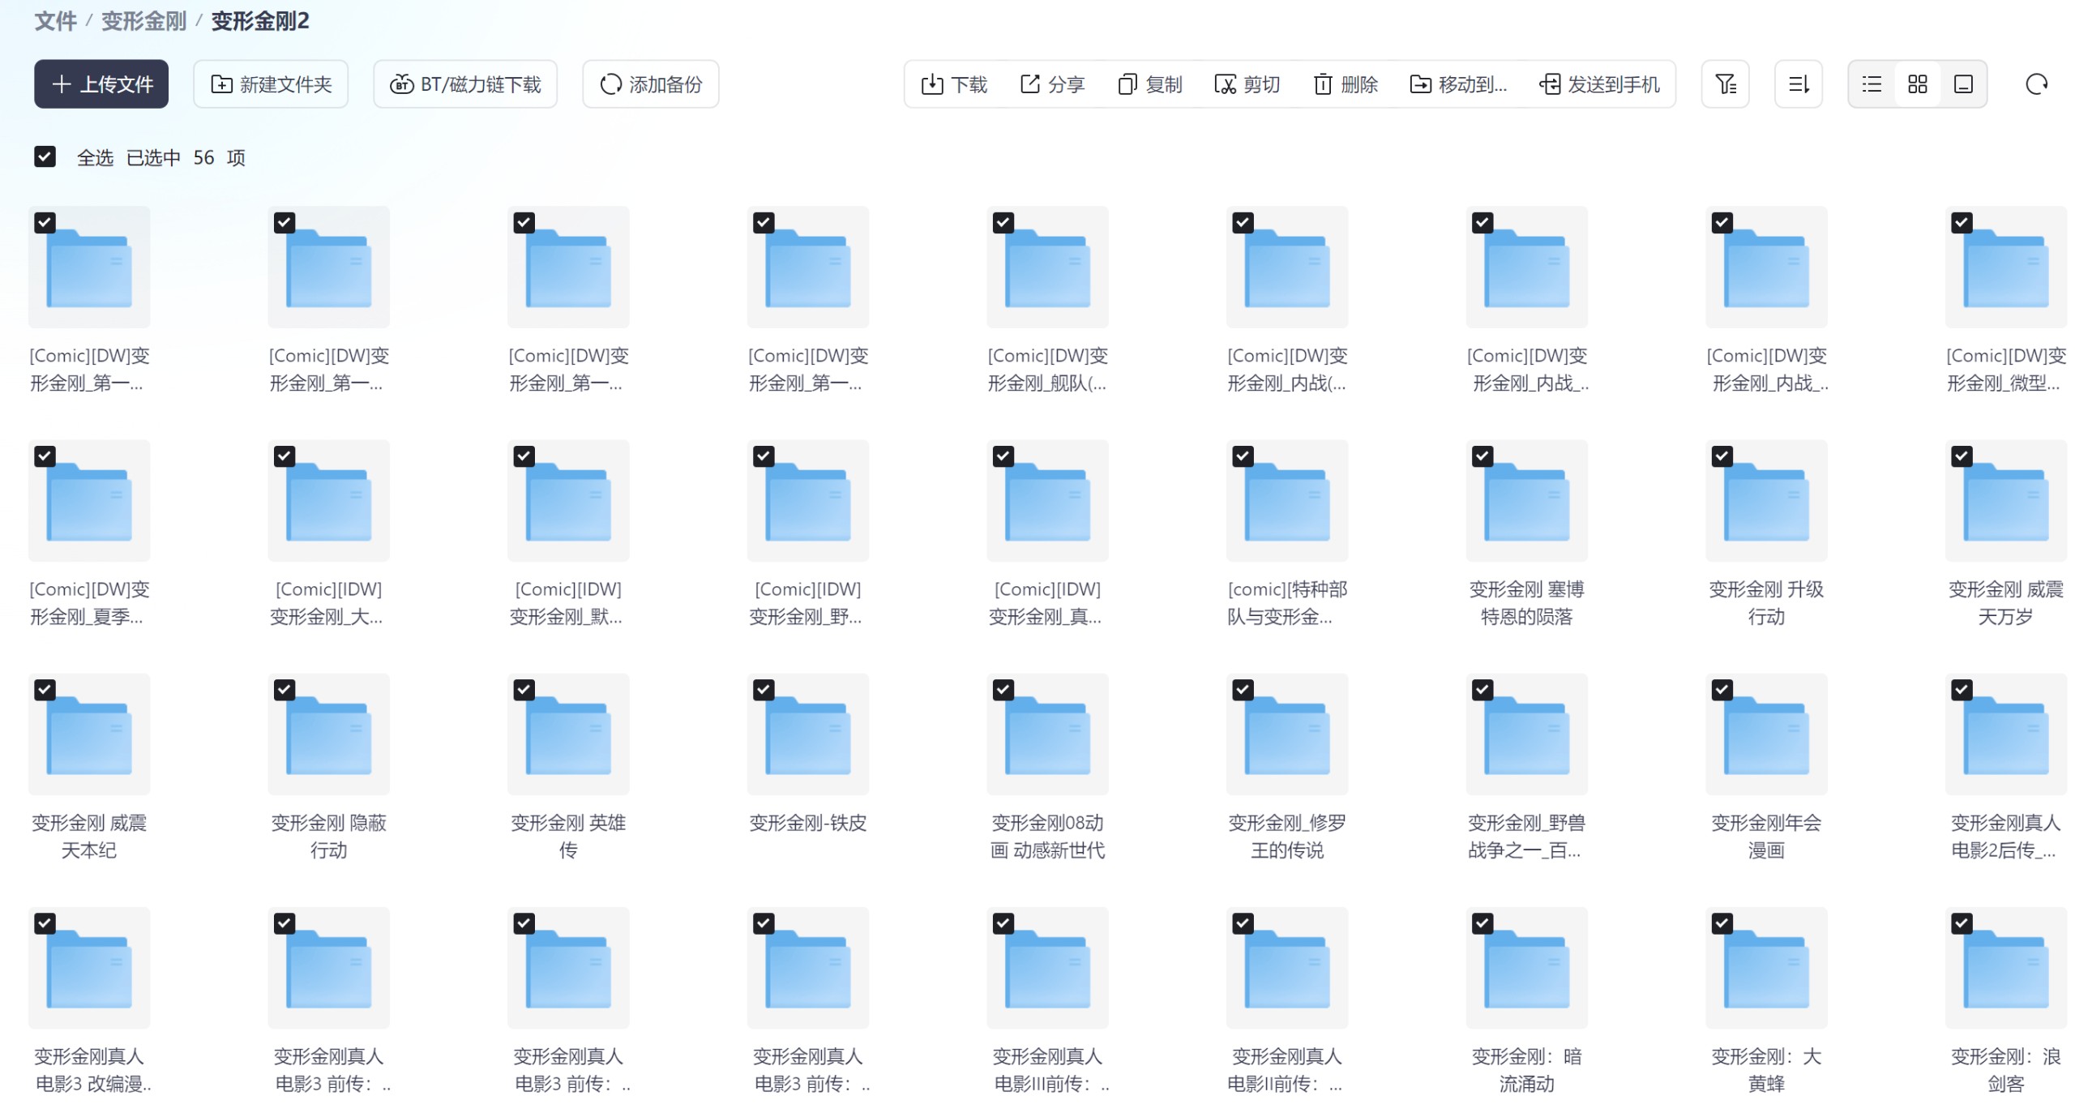Viewport: 2075px width, 1113px height.
Task: Go to the 变形金刚 breadcrumb folder
Action: tap(143, 21)
